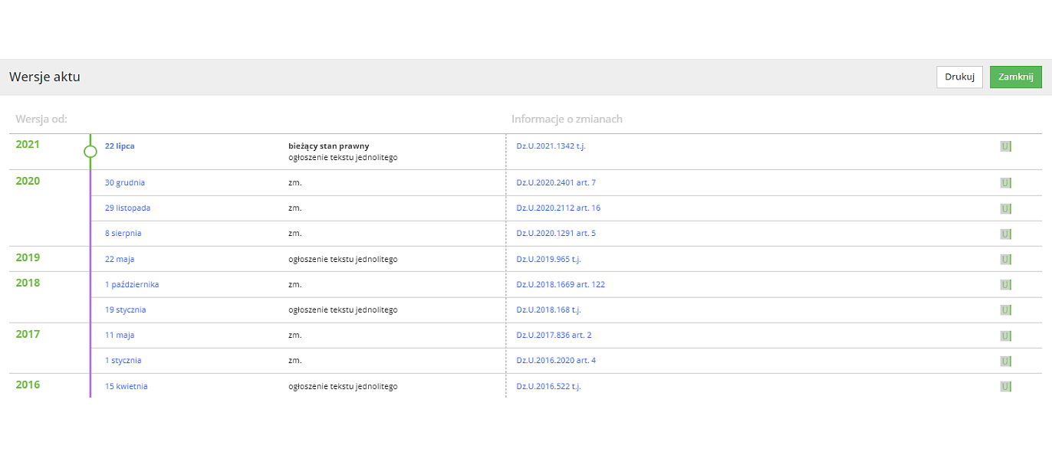Click the U icon in 8 sierpnia row
The height and width of the screenshot is (465, 1052).
1005,234
